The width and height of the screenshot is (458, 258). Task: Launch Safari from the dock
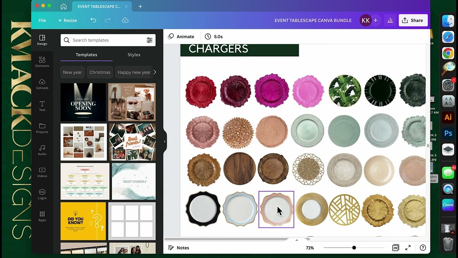coord(448,37)
